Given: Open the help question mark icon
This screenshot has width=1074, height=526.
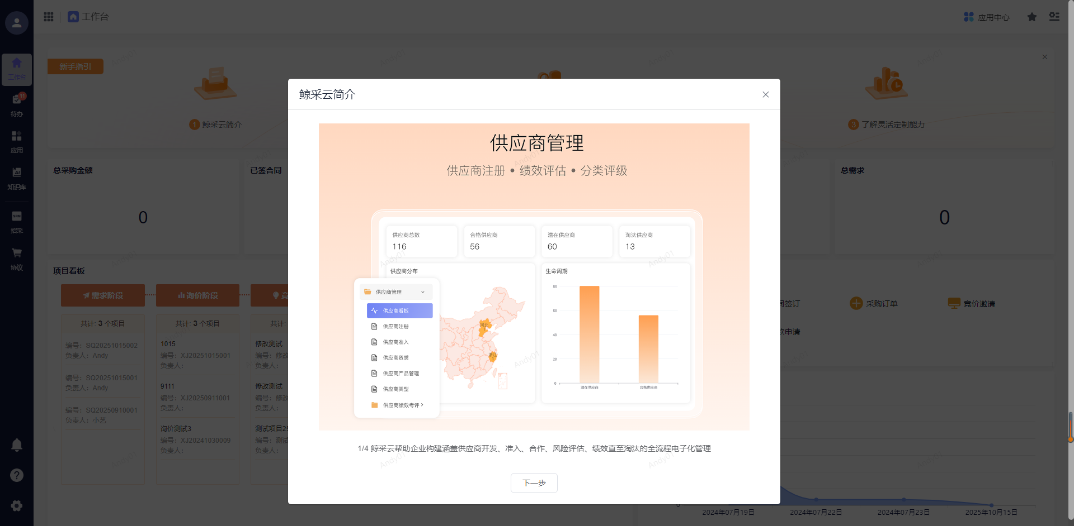Looking at the screenshot, I should tap(17, 475).
